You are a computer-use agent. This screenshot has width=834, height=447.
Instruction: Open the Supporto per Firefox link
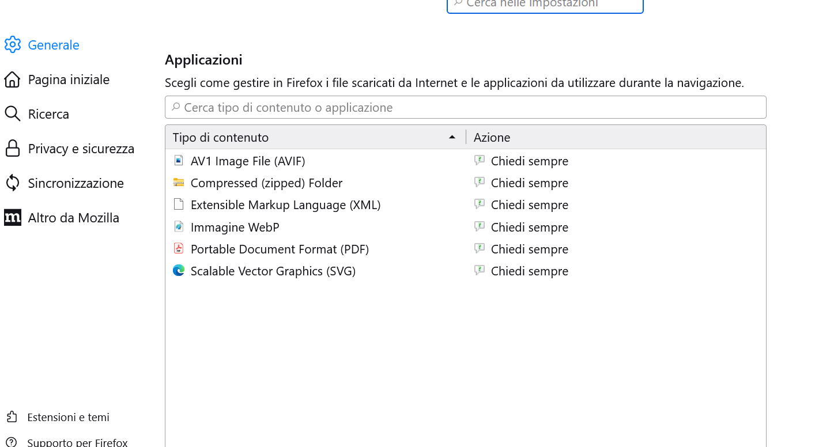(x=77, y=442)
